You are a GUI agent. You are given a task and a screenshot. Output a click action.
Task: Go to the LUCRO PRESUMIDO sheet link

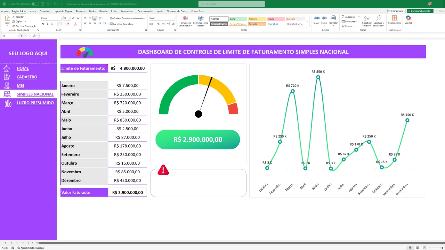coord(35,103)
